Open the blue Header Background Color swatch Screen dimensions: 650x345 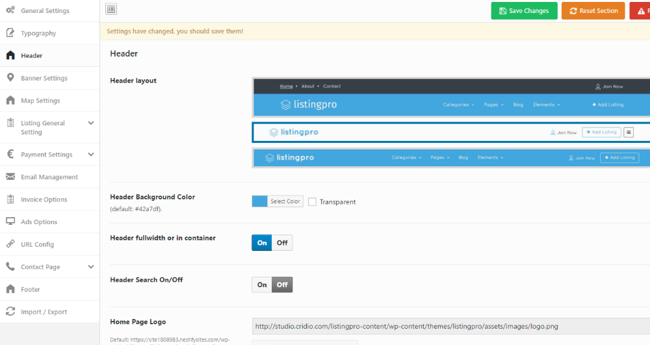[259, 201]
